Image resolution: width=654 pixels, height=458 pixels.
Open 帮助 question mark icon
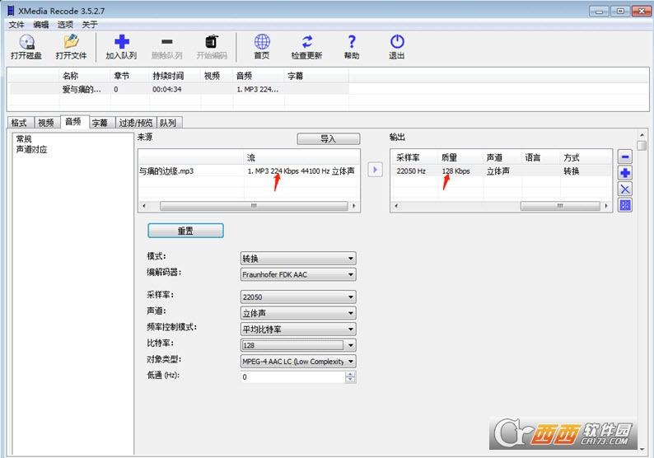click(x=352, y=42)
